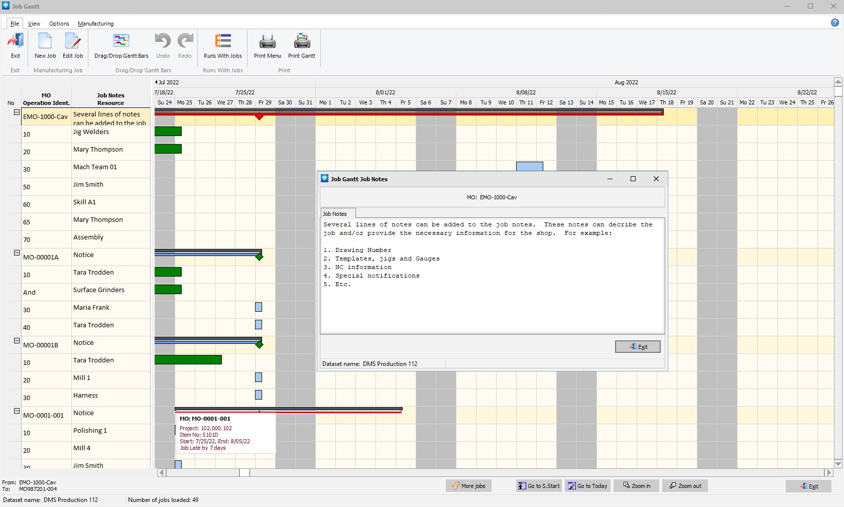Open Edit Job tool

73,46
